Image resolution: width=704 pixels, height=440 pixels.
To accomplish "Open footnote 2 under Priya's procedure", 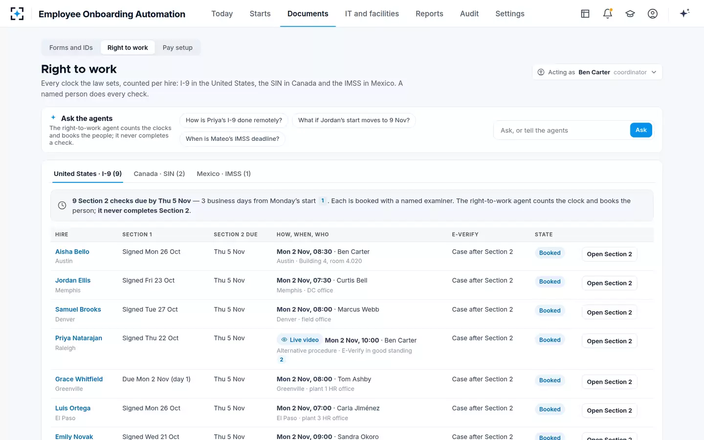I will [281, 359].
